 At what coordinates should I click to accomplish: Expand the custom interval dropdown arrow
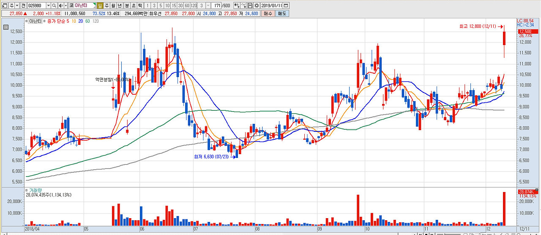(x=208, y=5)
